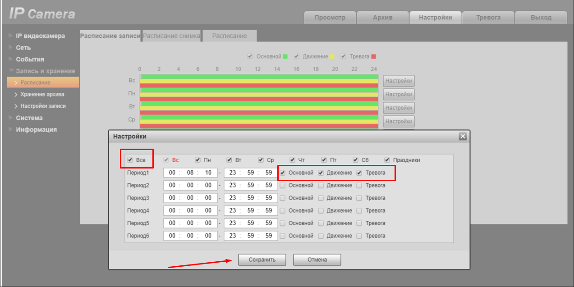Click Период1 end hours field 23

coord(233,173)
